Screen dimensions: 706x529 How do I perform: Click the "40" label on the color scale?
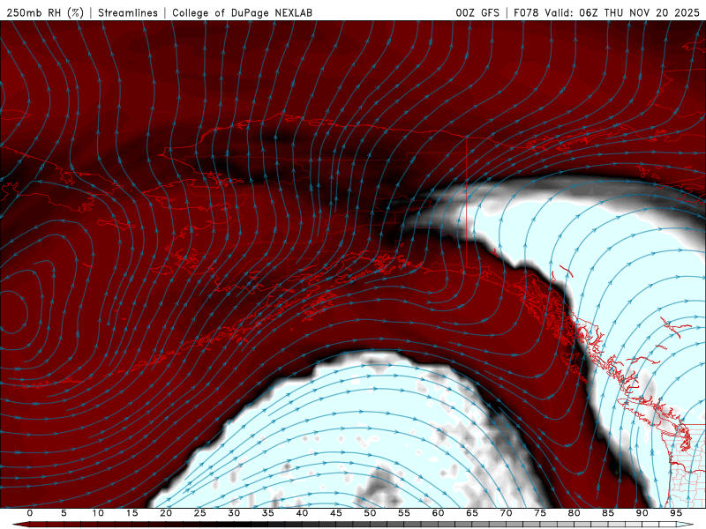(x=302, y=513)
